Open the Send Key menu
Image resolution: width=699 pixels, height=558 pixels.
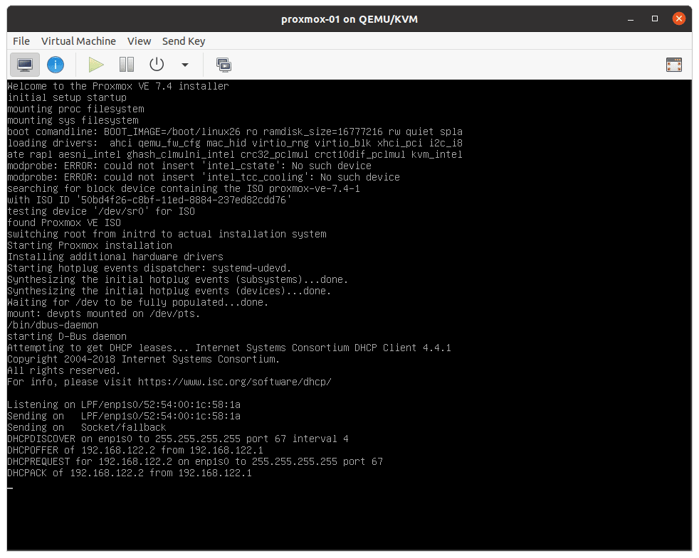184,41
